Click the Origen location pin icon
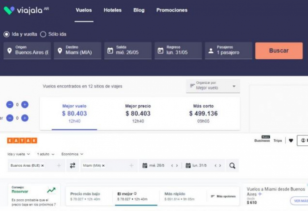The image size is (308, 211). 9,51
